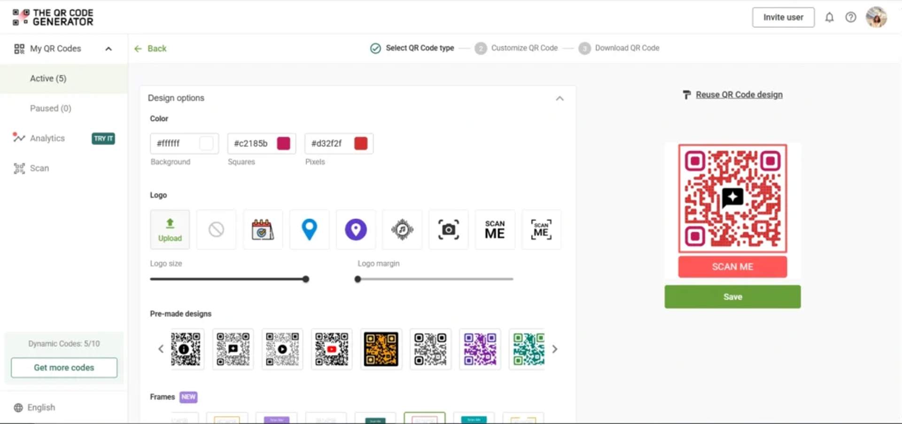Select the play button pre-made design

pos(282,349)
